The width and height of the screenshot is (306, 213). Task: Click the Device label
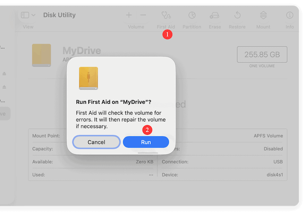point(170,175)
